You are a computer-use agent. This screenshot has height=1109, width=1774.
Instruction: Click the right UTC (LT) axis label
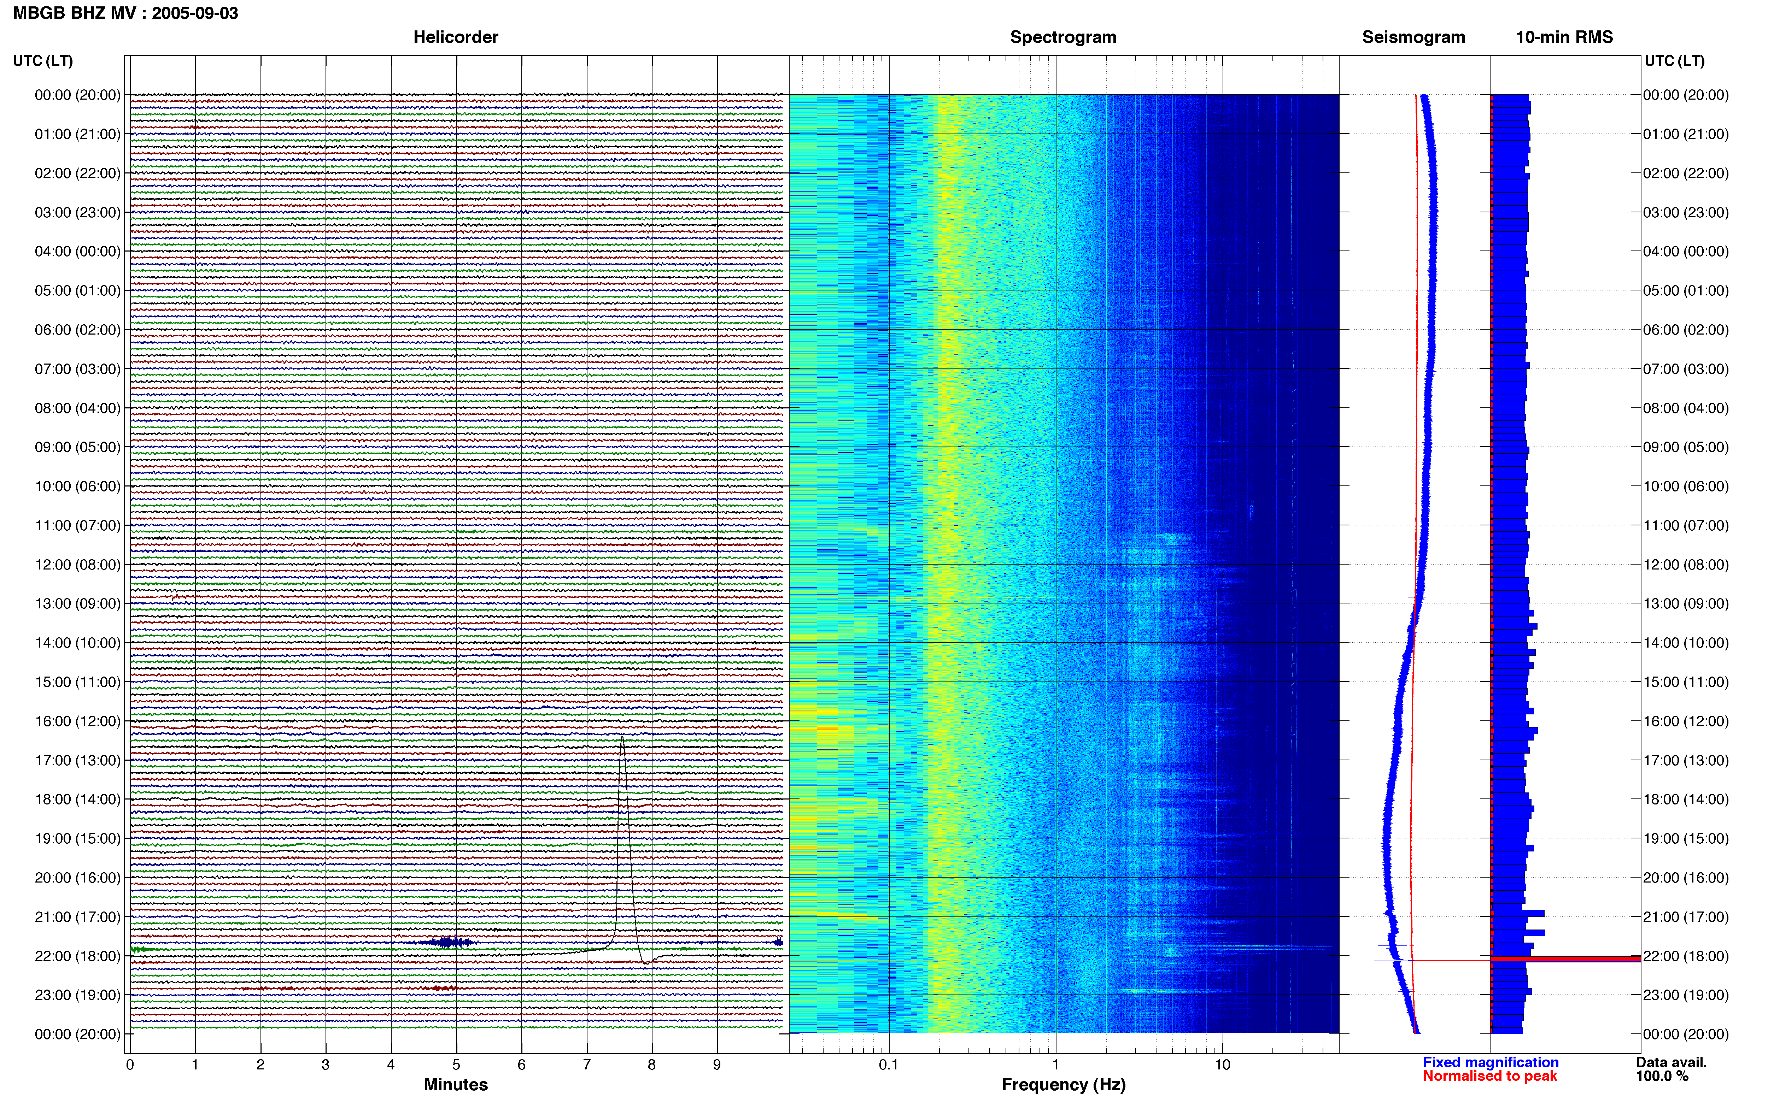tap(1674, 61)
